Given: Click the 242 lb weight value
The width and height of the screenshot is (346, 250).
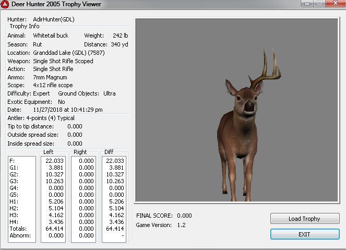Looking at the screenshot, I should (120, 36).
